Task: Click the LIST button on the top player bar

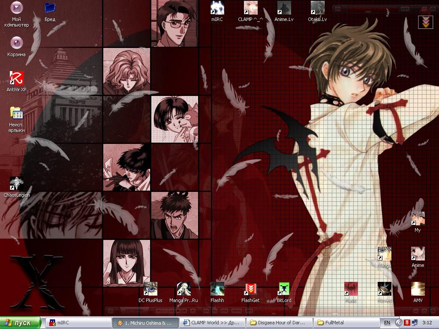Action: coord(405,9)
